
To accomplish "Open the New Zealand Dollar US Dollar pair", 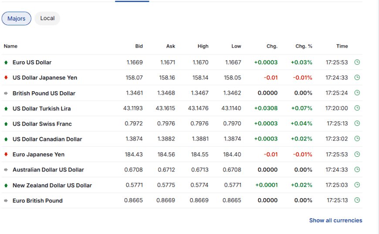I will click(52, 185).
